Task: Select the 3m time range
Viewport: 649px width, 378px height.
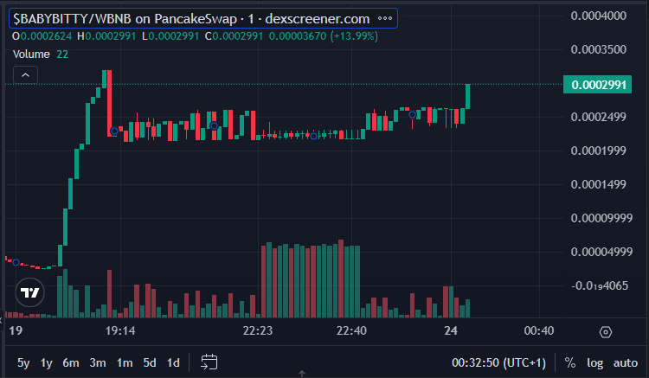Action: coord(98,362)
